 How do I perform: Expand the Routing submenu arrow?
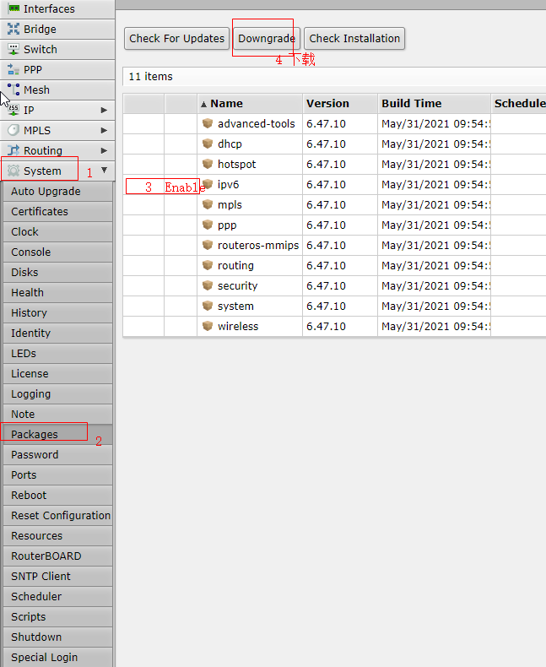click(x=104, y=150)
